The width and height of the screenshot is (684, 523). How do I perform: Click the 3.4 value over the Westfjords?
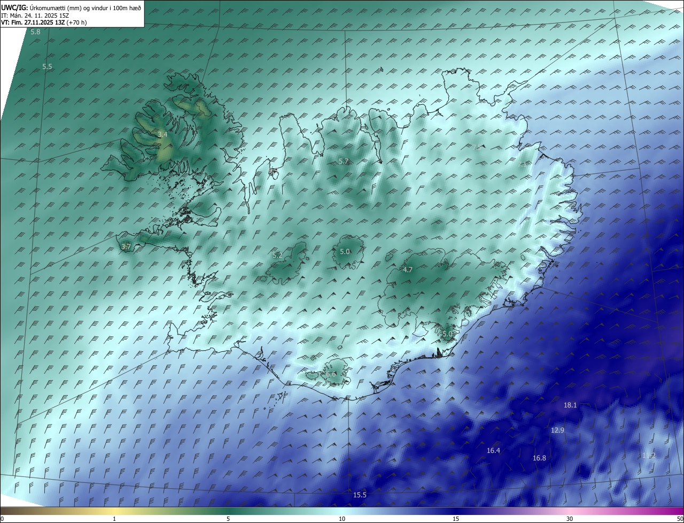(162, 135)
